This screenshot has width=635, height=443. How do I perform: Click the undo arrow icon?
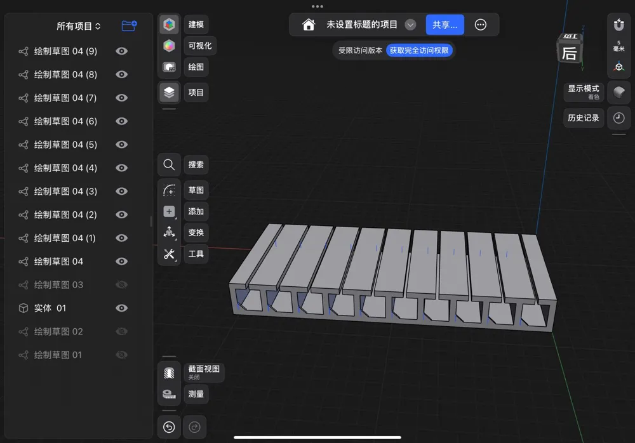tap(169, 426)
